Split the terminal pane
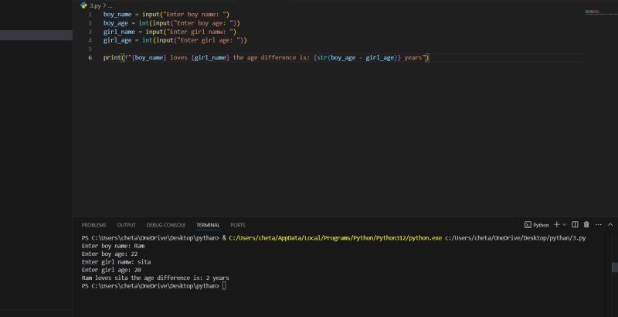This screenshot has height=317, width=618. pyautogui.click(x=575, y=224)
